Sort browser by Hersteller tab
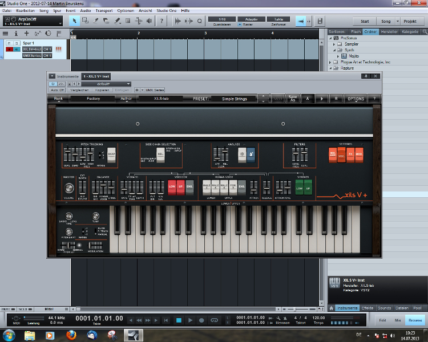428x342 pixels. [x=389, y=32]
